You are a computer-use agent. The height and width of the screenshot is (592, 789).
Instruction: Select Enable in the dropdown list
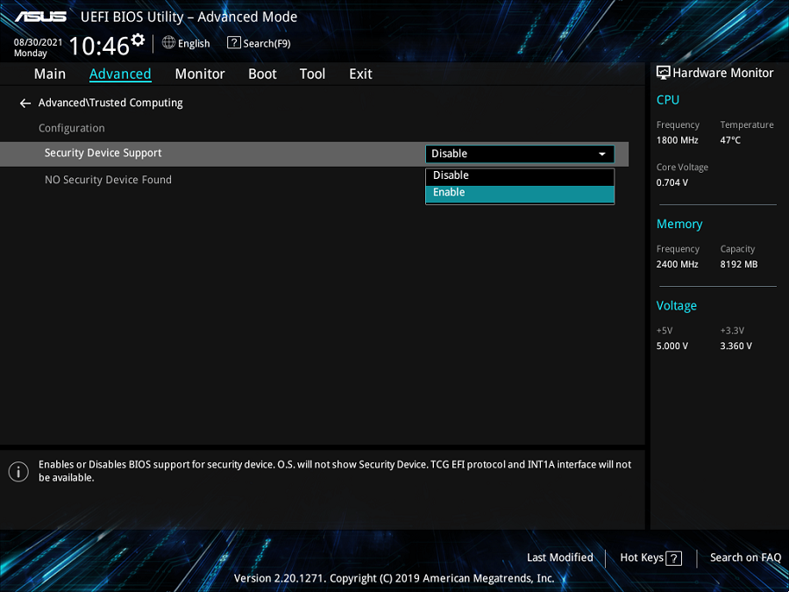tap(520, 193)
